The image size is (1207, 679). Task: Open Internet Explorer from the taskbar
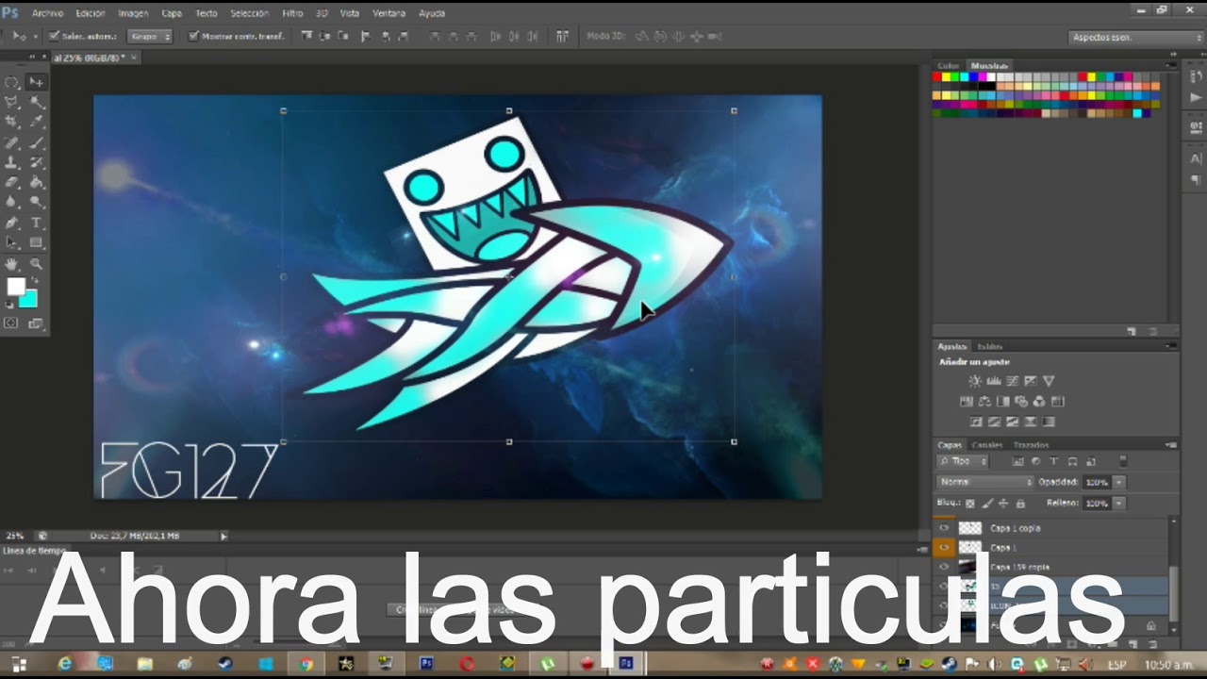(x=65, y=664)
